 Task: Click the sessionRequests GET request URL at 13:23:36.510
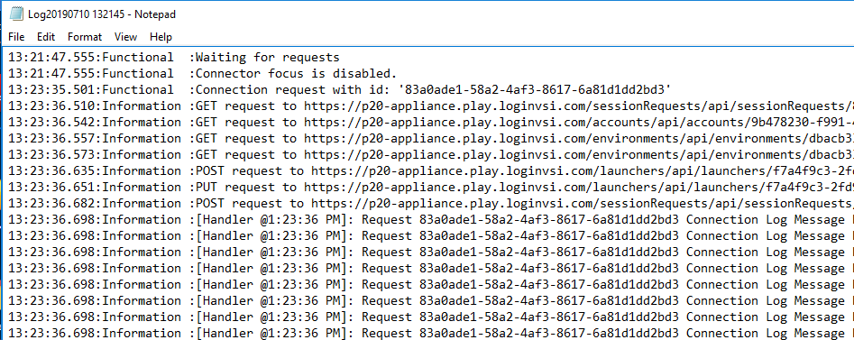click(x=578, y=106)
